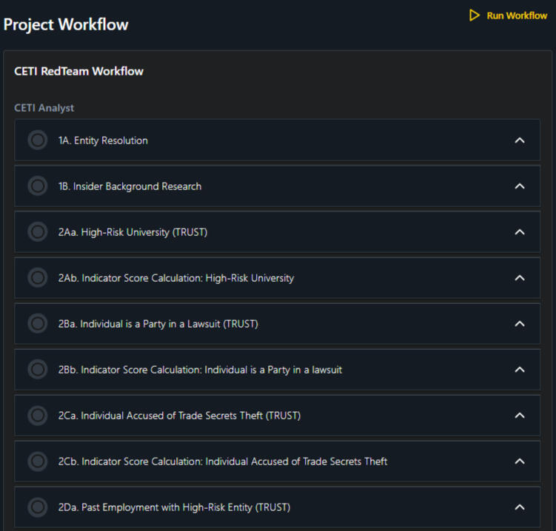The width and height of the screenshot is (556, 531).
Task: Click the CETI RedTeam Workflow heading
Action: (78, 72)
